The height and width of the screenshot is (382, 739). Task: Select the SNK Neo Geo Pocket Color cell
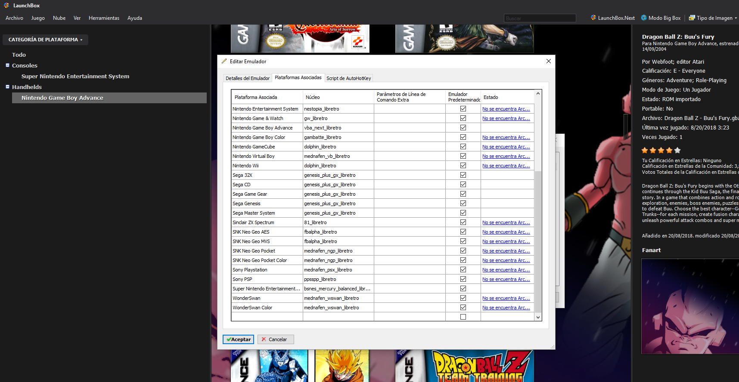point(267,260)
